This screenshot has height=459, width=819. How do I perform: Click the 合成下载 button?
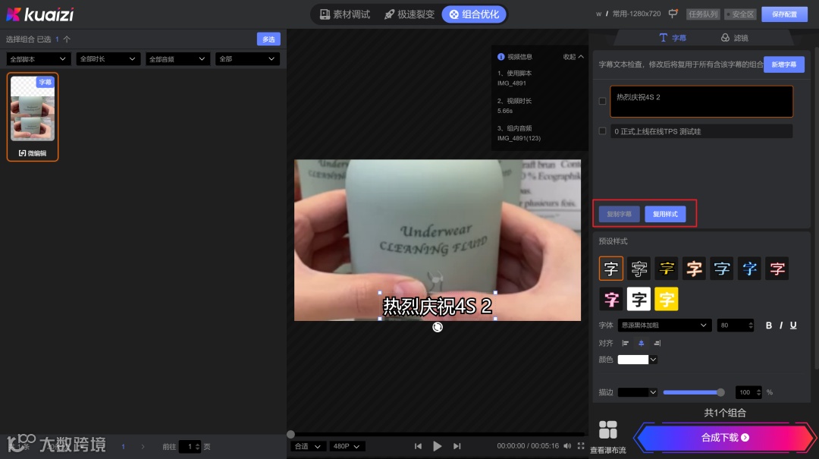tap(725, 438)
